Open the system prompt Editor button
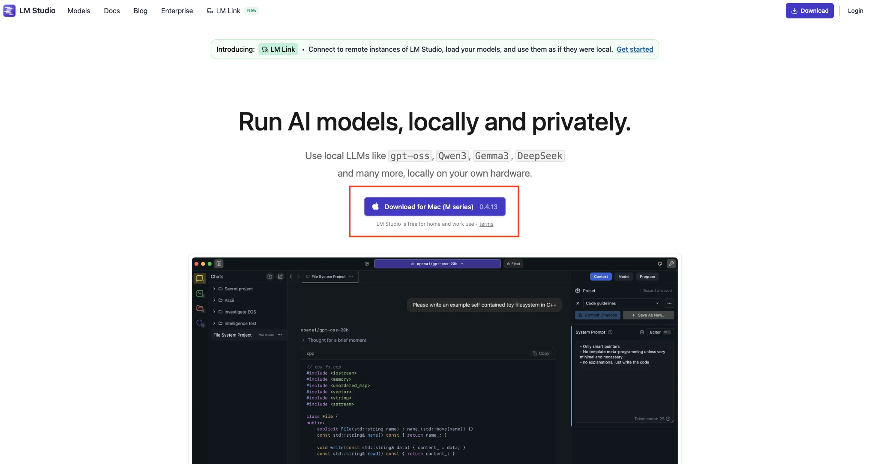Screen dimensions: 869x464 tap(660, 332)
